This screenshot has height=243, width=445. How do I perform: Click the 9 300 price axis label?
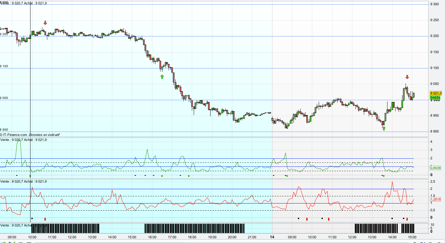(x=434, y=4)
